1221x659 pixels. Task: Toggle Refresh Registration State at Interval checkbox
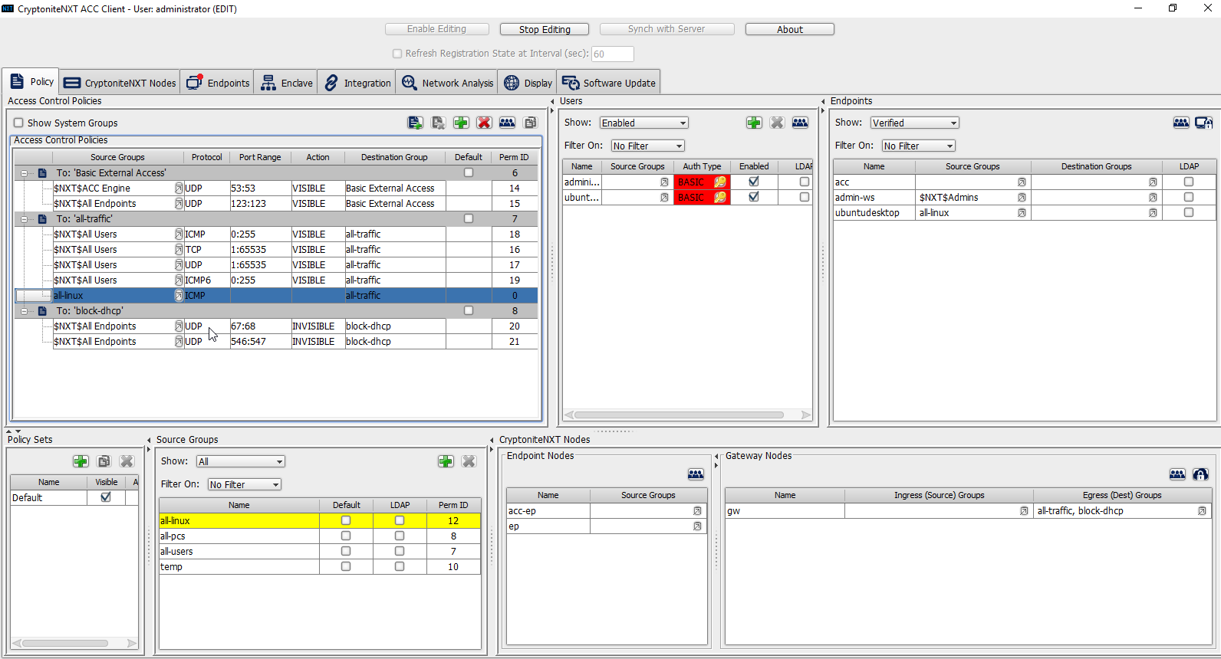(397, 54)
